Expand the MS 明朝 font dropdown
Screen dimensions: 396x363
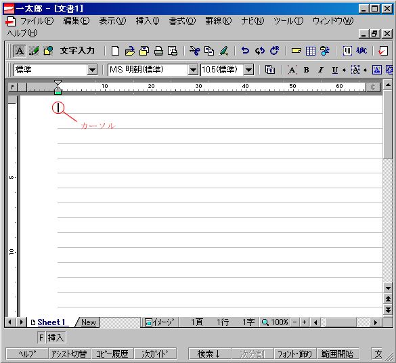pos(193,70)
